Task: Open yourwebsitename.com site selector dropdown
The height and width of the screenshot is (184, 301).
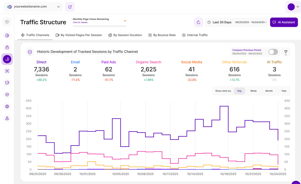Action: [x=33, y=7]
